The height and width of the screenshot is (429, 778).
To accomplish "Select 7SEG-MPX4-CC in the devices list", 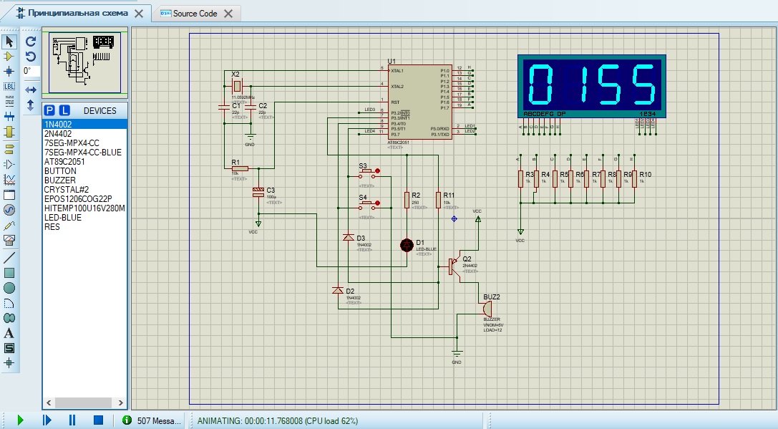I will point(85,143).
